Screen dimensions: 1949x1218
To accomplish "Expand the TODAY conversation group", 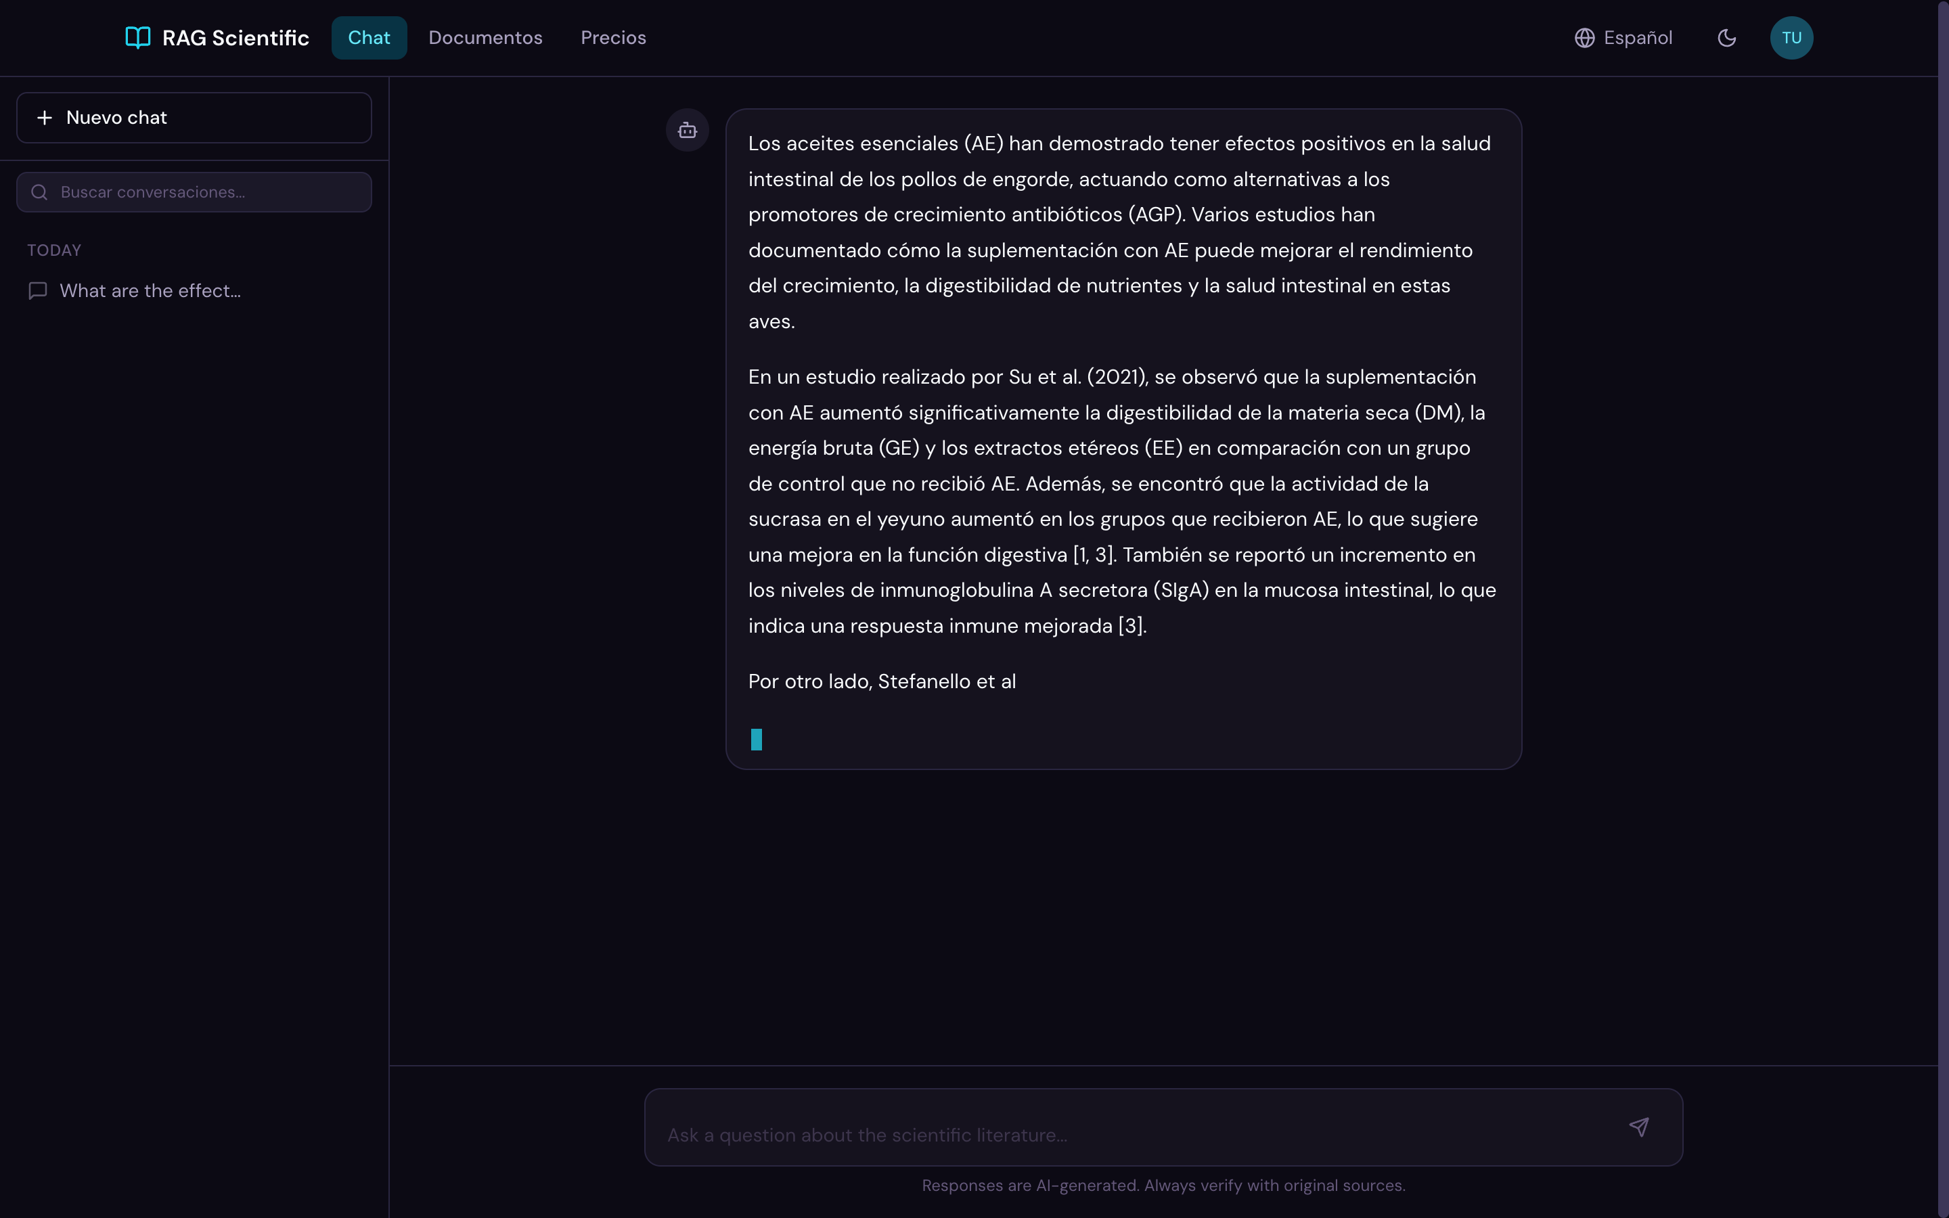I will coord(55,250).
